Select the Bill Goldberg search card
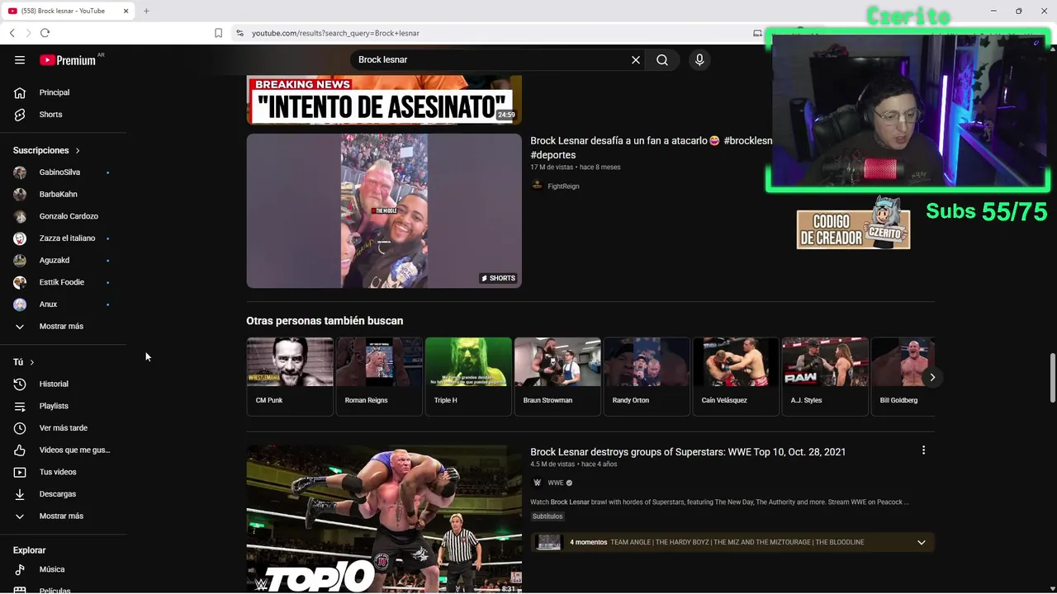This screenshot has height=594, width=1057. coord(903,376)
